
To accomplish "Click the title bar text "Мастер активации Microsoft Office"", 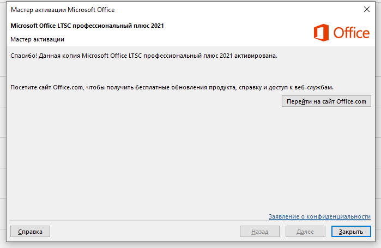I will point(63,10).
